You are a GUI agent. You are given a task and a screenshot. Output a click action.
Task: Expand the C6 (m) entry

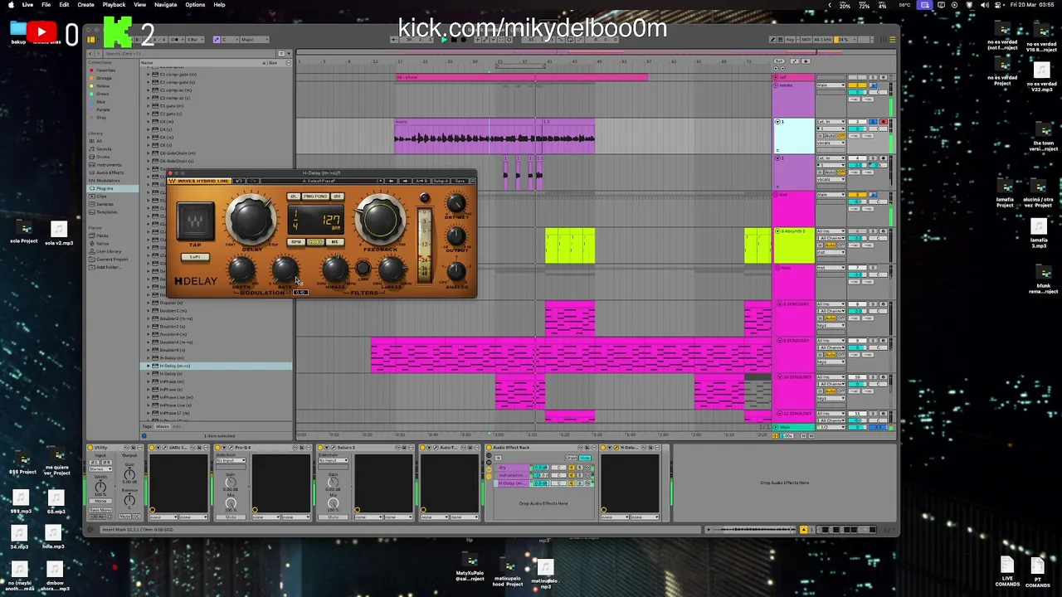[149, 138]
